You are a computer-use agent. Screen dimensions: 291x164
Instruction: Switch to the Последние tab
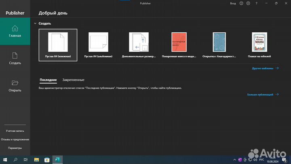[48, 80]
